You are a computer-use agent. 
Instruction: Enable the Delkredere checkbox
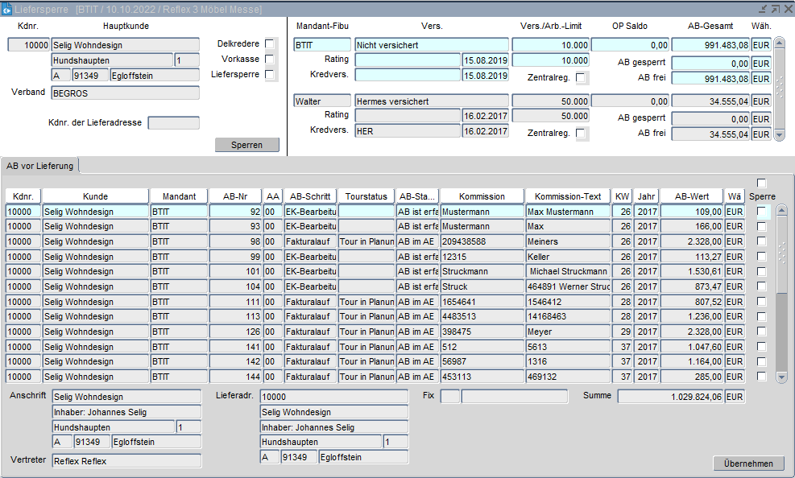[x=270, y=43]
